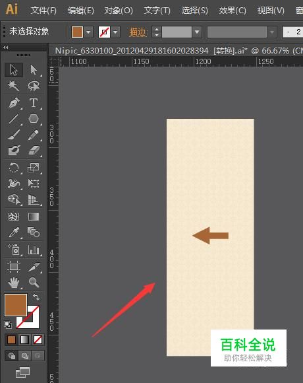The width and height of the screenshot is (303, 383).
Task: Click the brown fill swatch in control bar
Action: point(77,32)
